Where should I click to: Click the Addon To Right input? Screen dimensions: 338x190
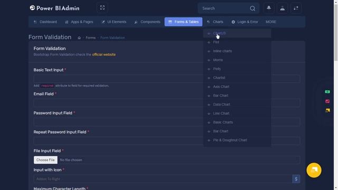[163, 179]
